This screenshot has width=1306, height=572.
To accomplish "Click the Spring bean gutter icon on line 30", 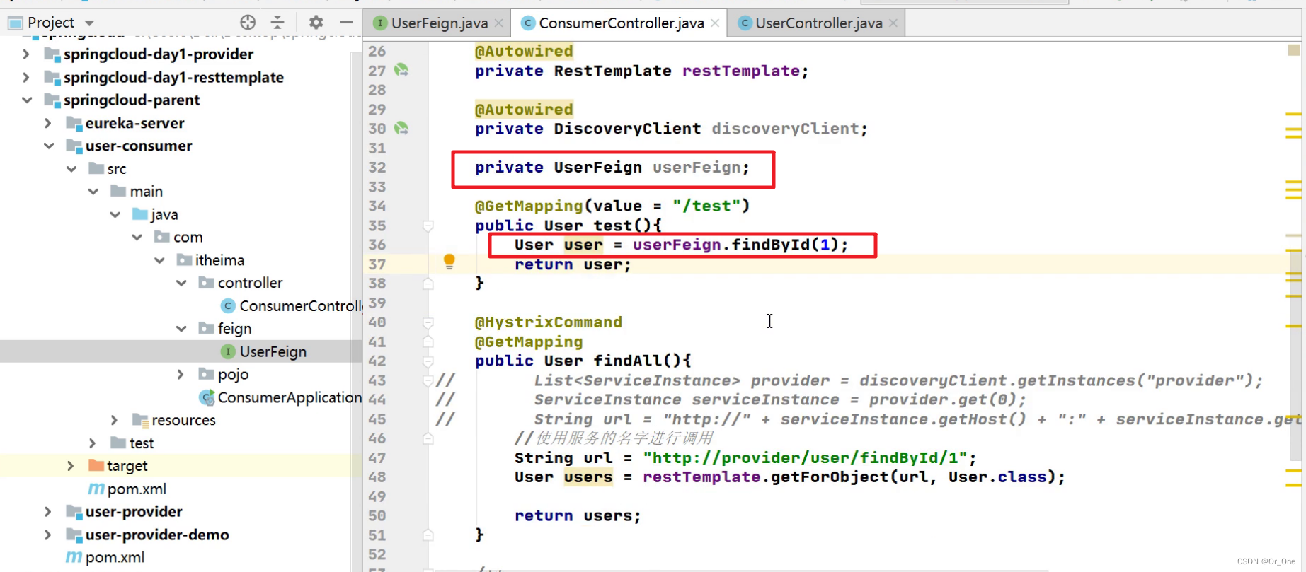I will [x=401, y=128].
